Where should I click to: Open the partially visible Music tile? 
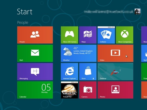[144, 35]
